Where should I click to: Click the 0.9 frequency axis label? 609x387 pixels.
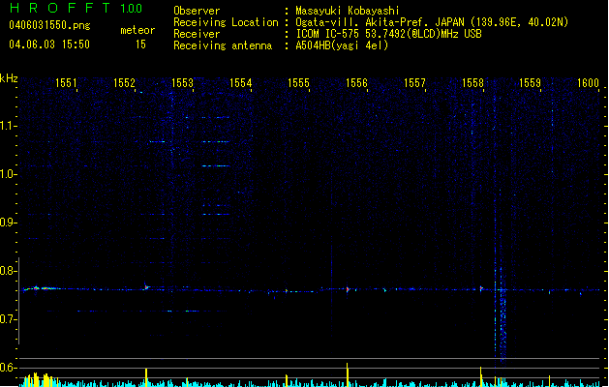(x=8, y=223)
